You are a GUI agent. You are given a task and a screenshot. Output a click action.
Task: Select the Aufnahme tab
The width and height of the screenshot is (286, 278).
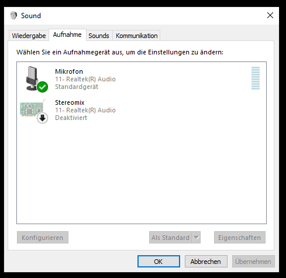[67, 35]
